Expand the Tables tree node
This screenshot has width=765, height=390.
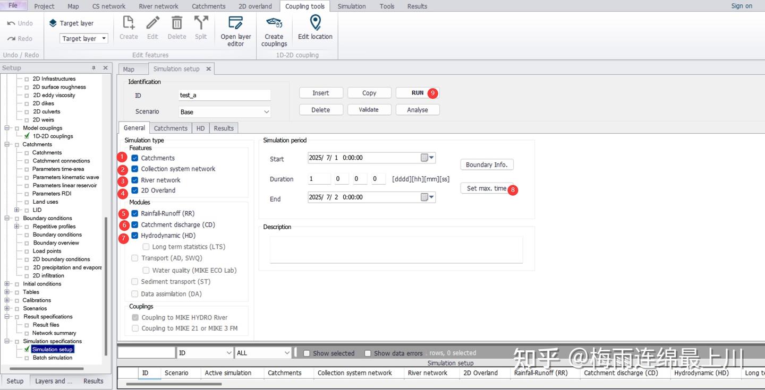[x=7, y=292]
